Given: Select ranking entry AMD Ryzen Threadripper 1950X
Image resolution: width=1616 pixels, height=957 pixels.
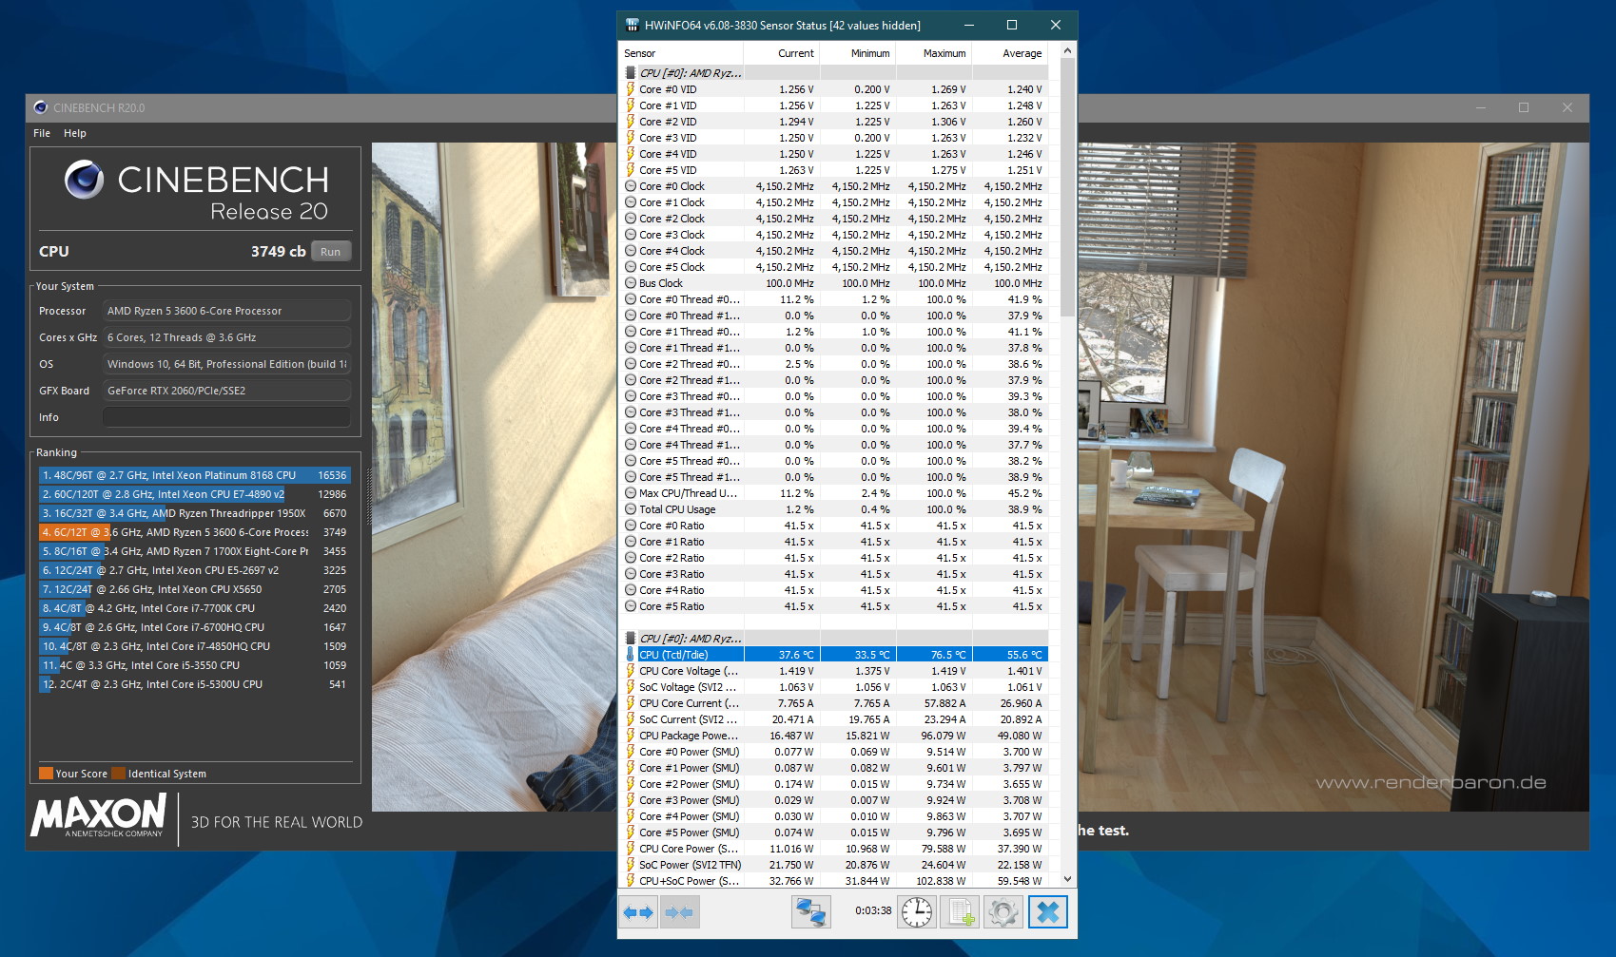Looking at the screenshot, I should point(194,513).
